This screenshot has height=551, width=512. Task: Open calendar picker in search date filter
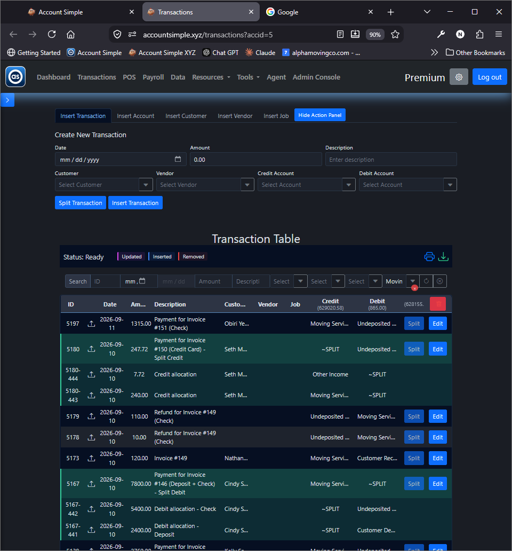pyautogui.click(x=142, y=281)
